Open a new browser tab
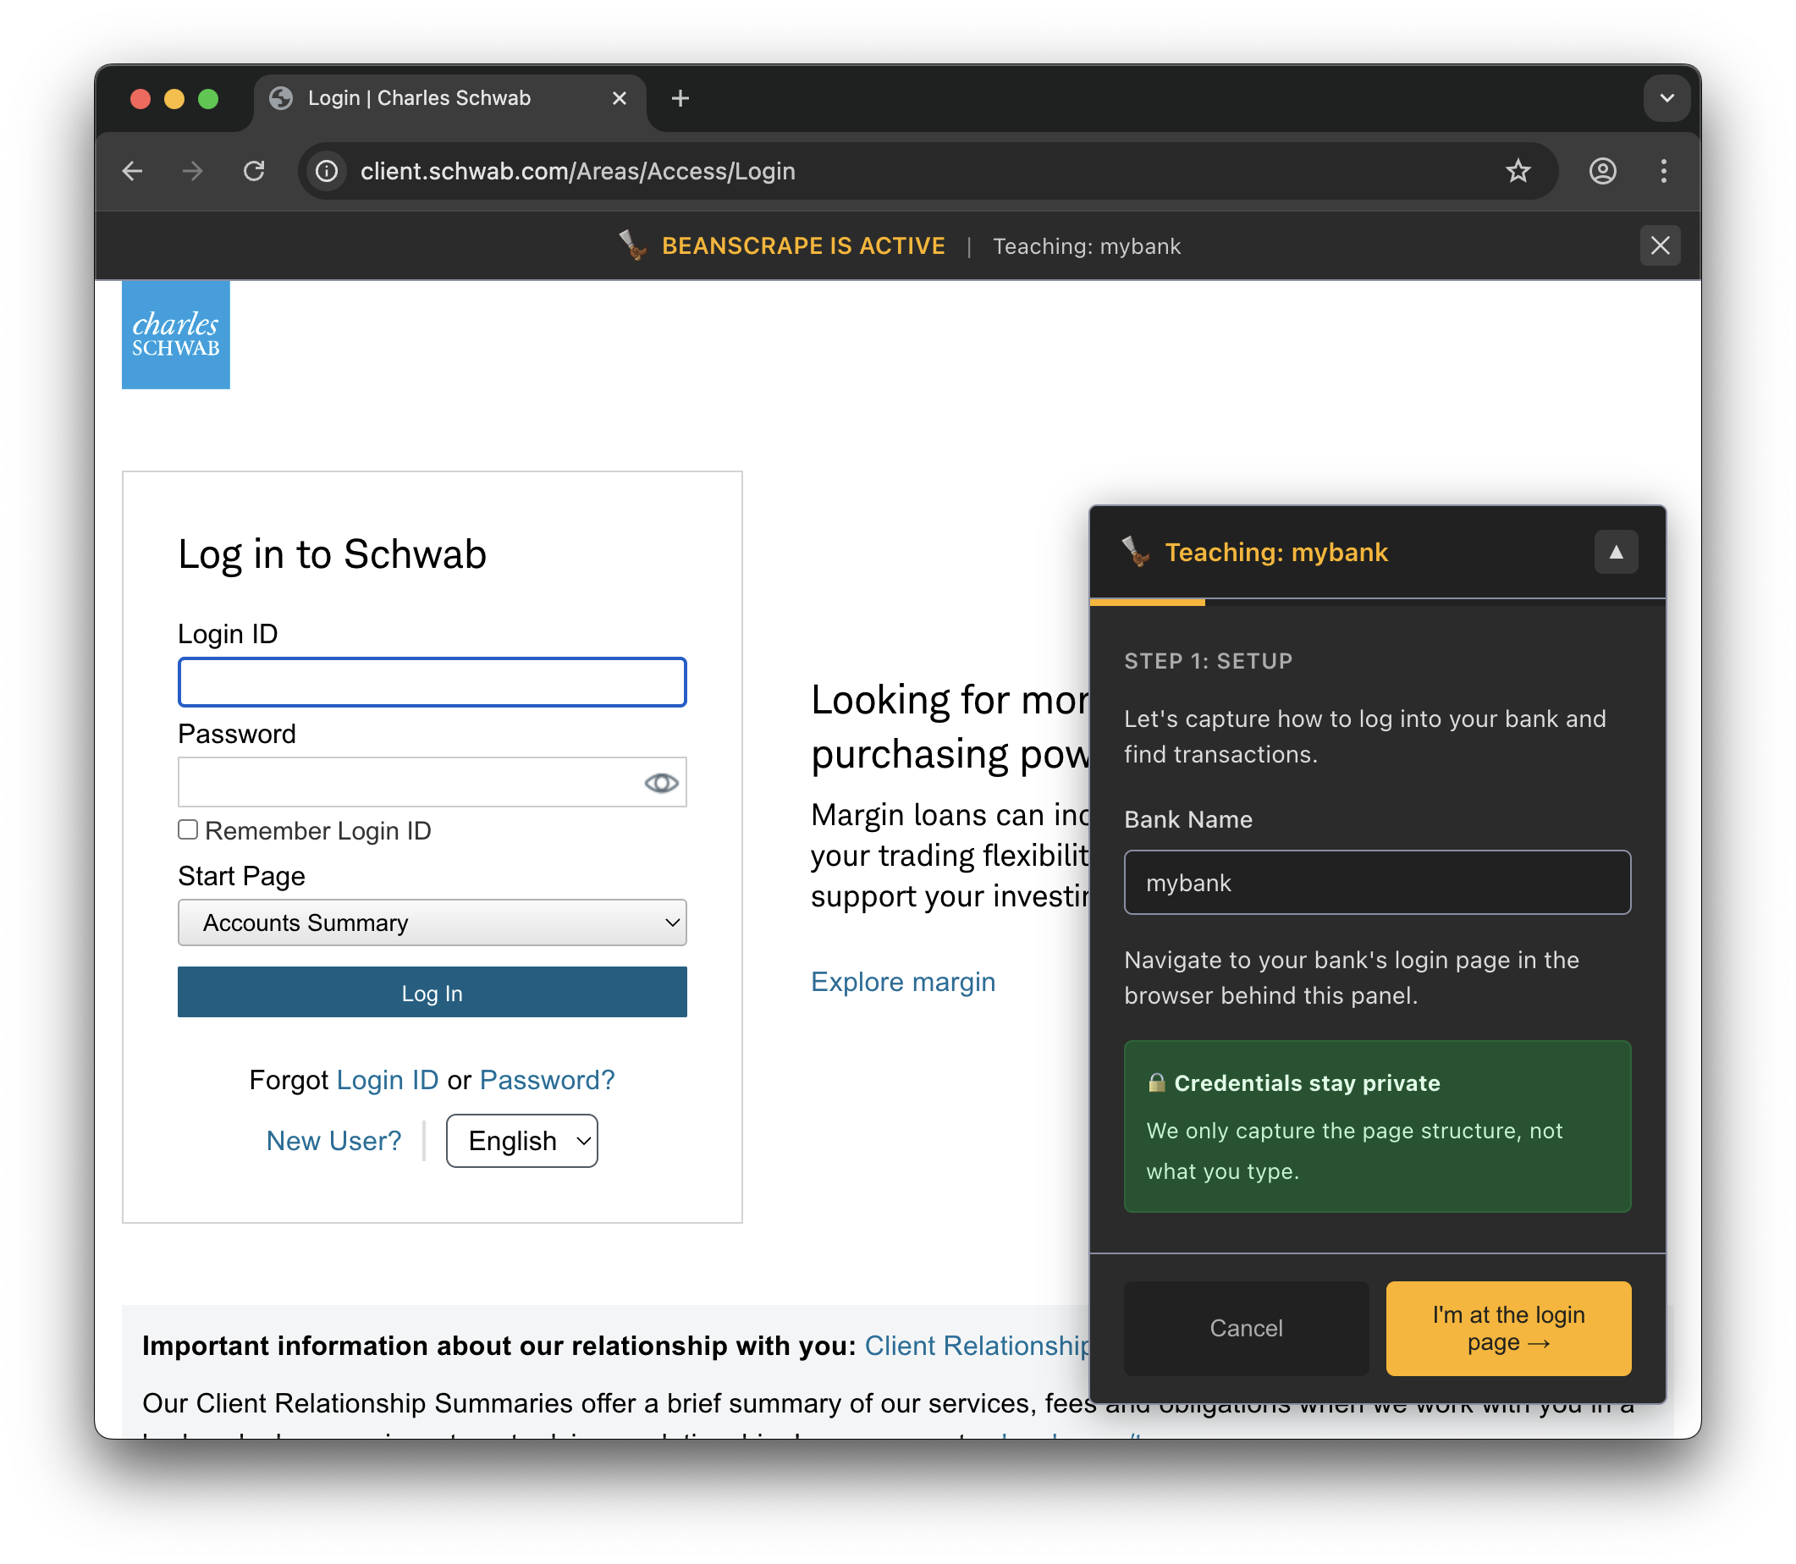Viewport: 1796px width, 1564px height. tap(680, 98)
